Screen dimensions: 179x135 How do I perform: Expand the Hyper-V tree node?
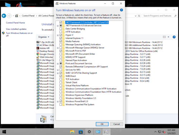coord(58,35)
